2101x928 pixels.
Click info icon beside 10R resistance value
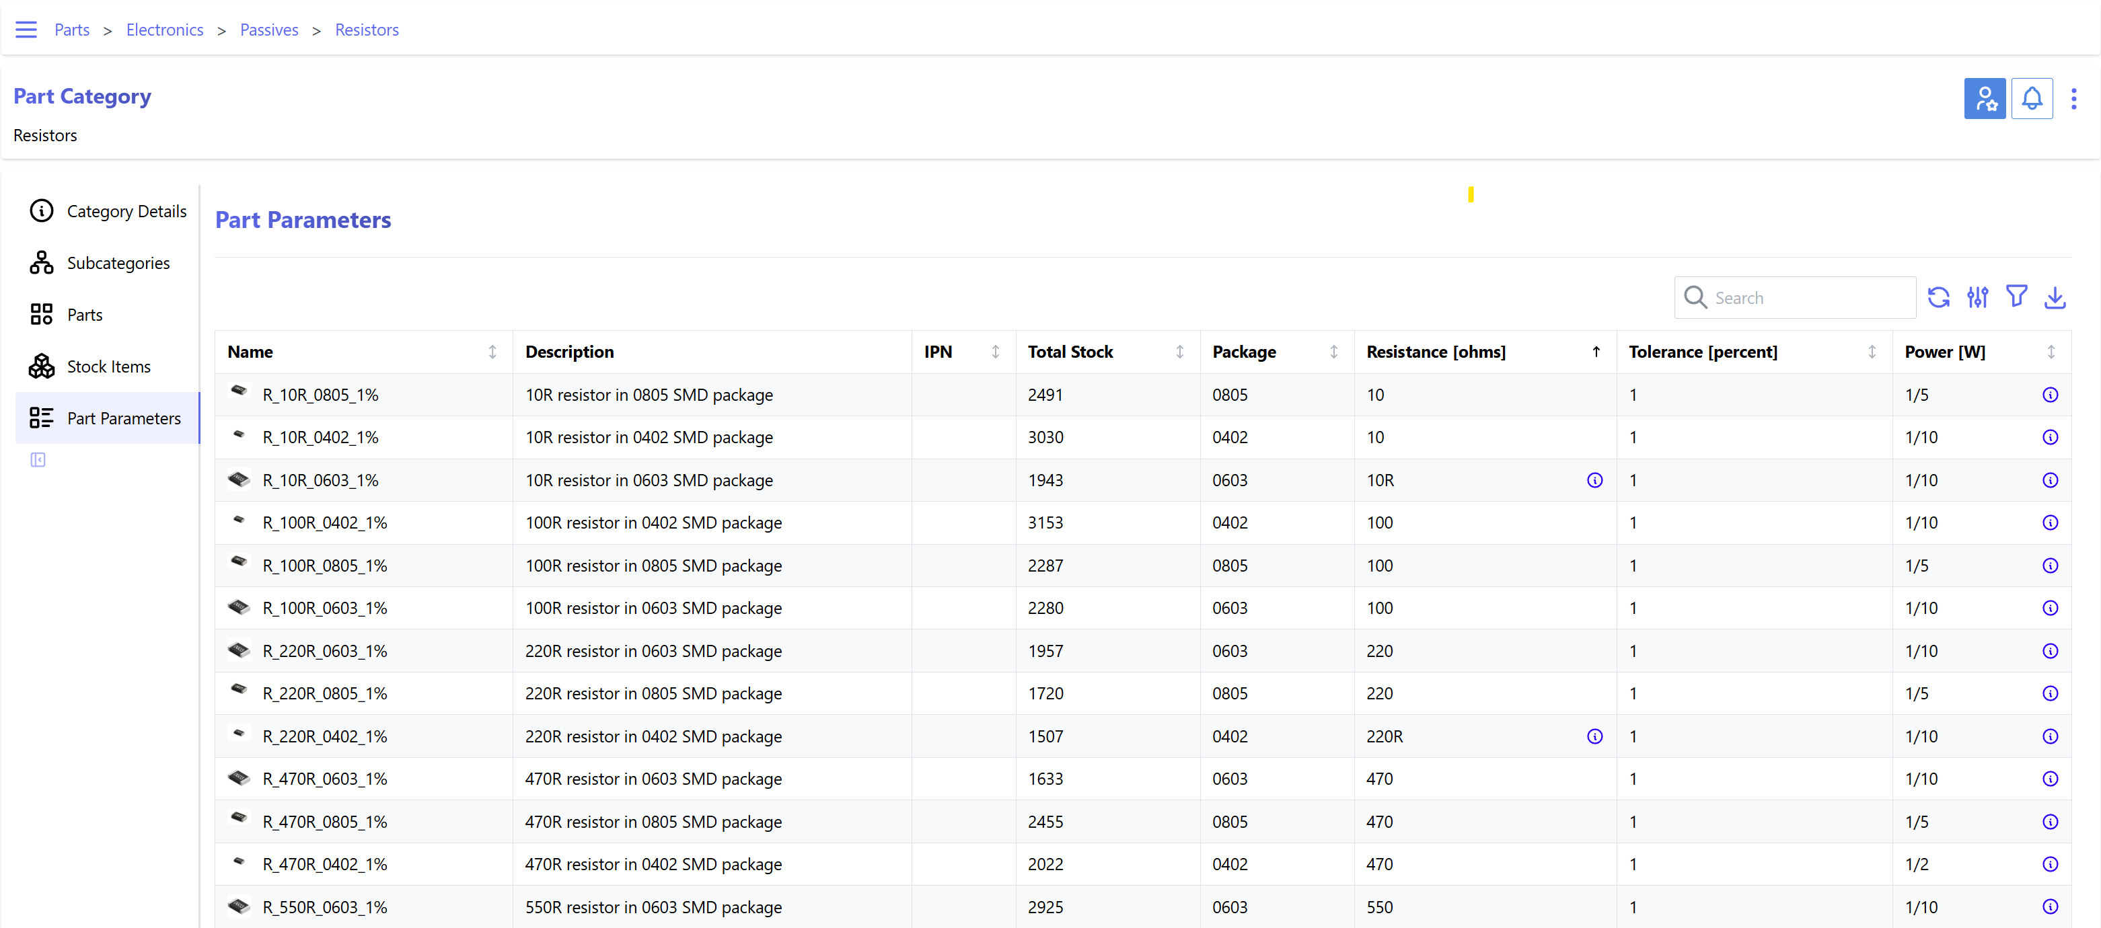[1594, 480]
